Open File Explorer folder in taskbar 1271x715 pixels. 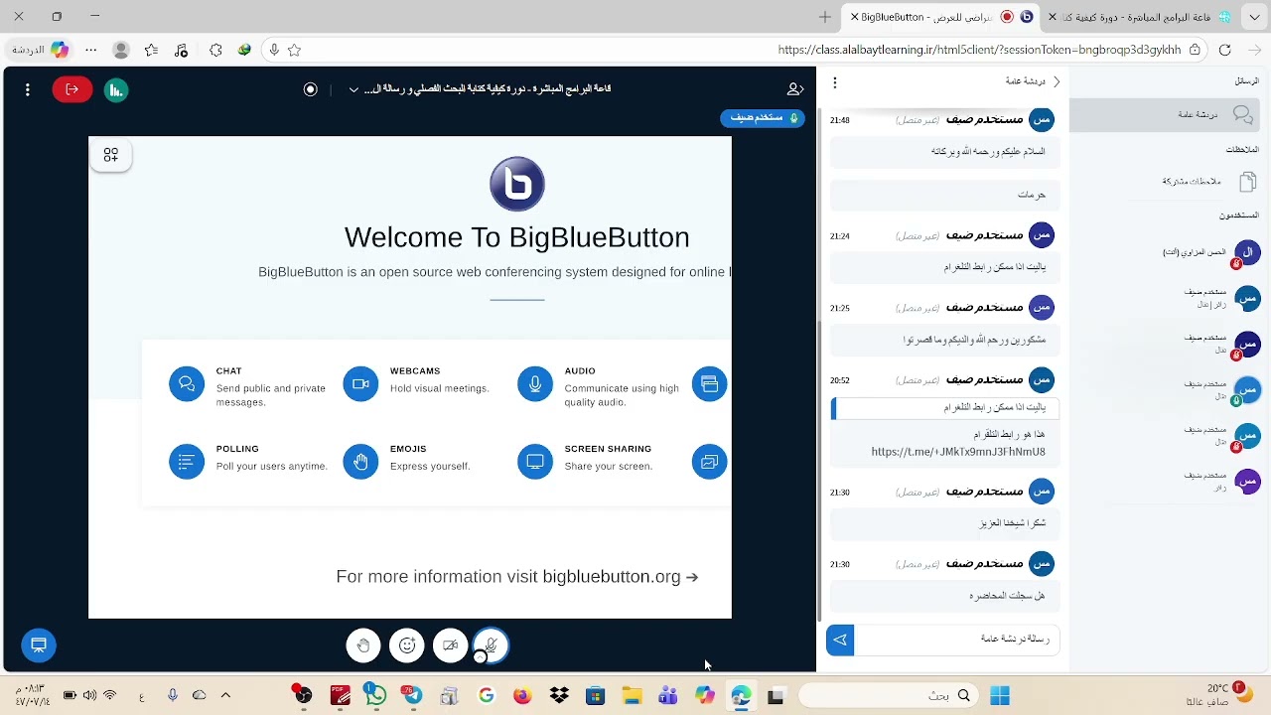click(x=632, y=696)
